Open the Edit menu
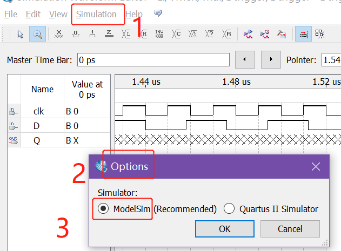The height and width of the screenshot is (251, 341). (x=33, y=15)
